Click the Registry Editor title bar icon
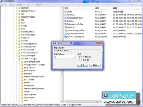 [x=2, y=1]
